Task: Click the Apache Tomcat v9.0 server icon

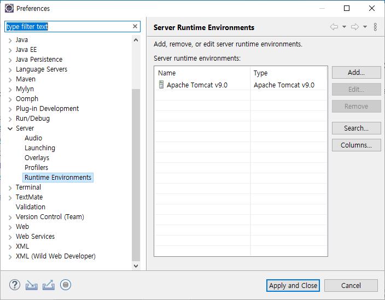Action: (x=161, y=85)
